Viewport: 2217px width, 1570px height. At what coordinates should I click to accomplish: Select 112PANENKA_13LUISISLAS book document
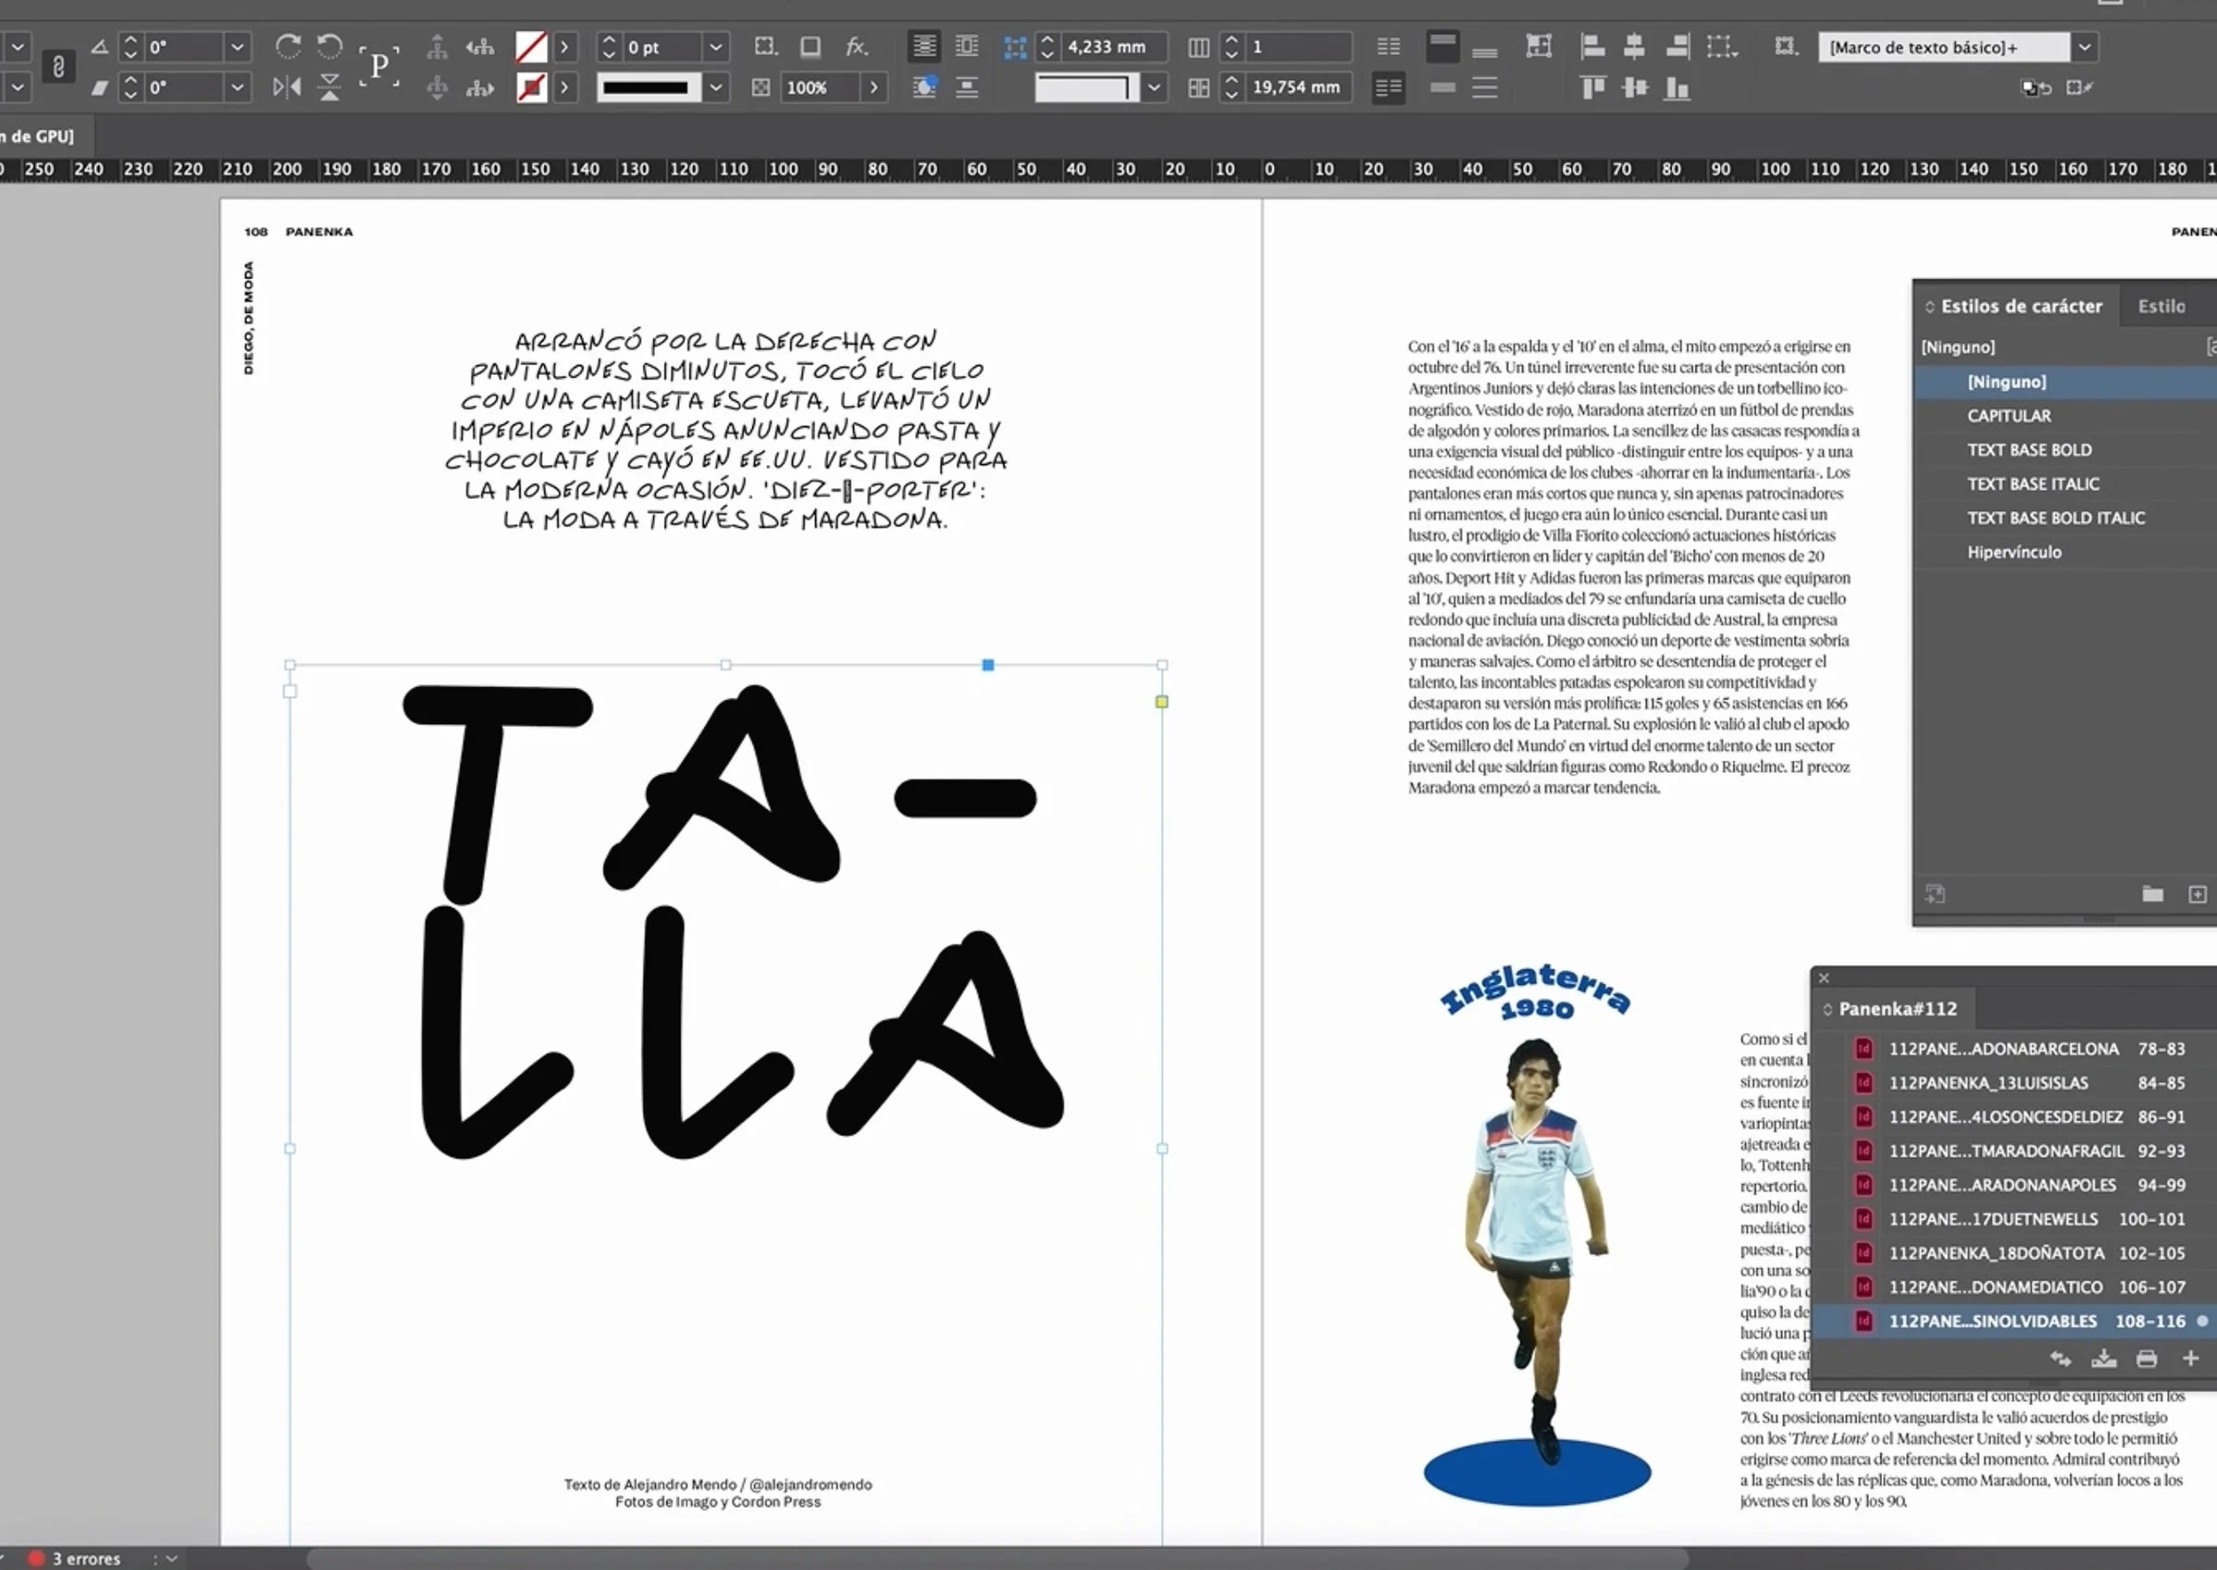pos(2015,1082)
